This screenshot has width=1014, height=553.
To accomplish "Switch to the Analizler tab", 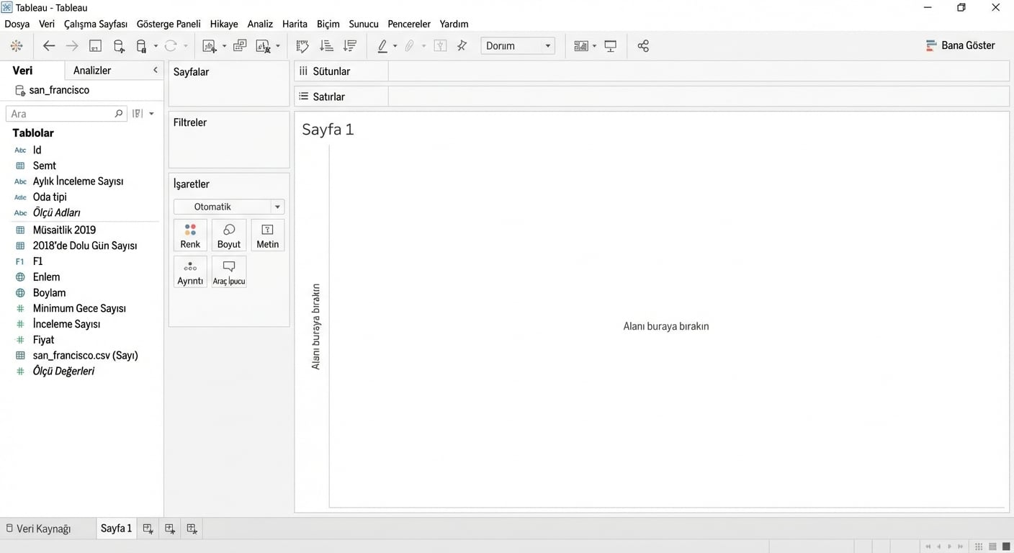I will (92, 70).
